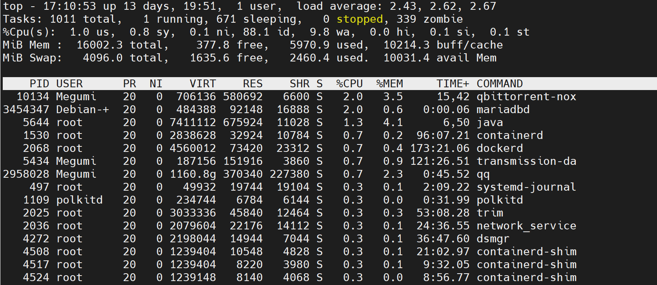Select the java command name
Viewport: 657px width, 285px height.
point(490,123)
